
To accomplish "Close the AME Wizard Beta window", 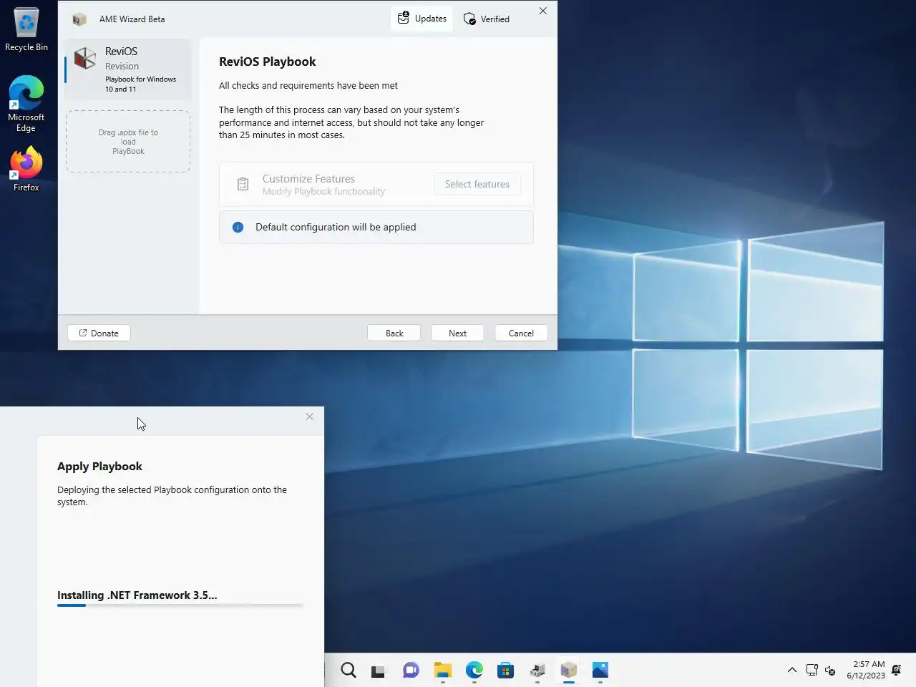I will (x=543, y=11).
